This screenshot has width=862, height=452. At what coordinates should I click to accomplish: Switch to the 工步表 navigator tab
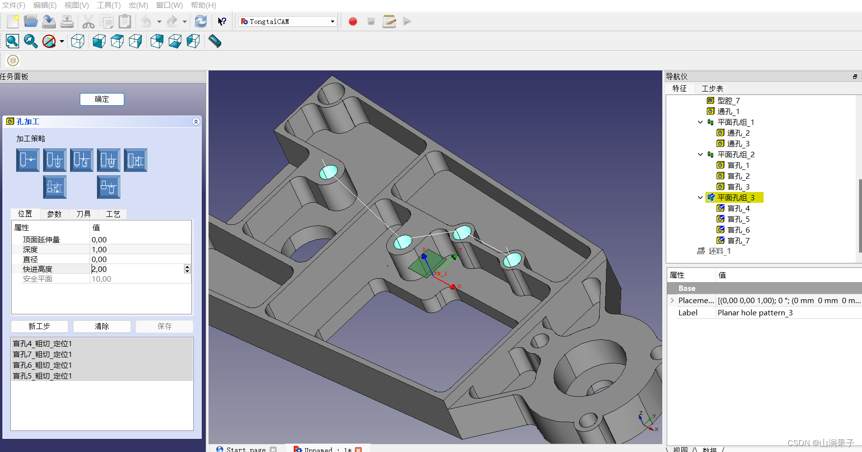[x=712, y=89]
